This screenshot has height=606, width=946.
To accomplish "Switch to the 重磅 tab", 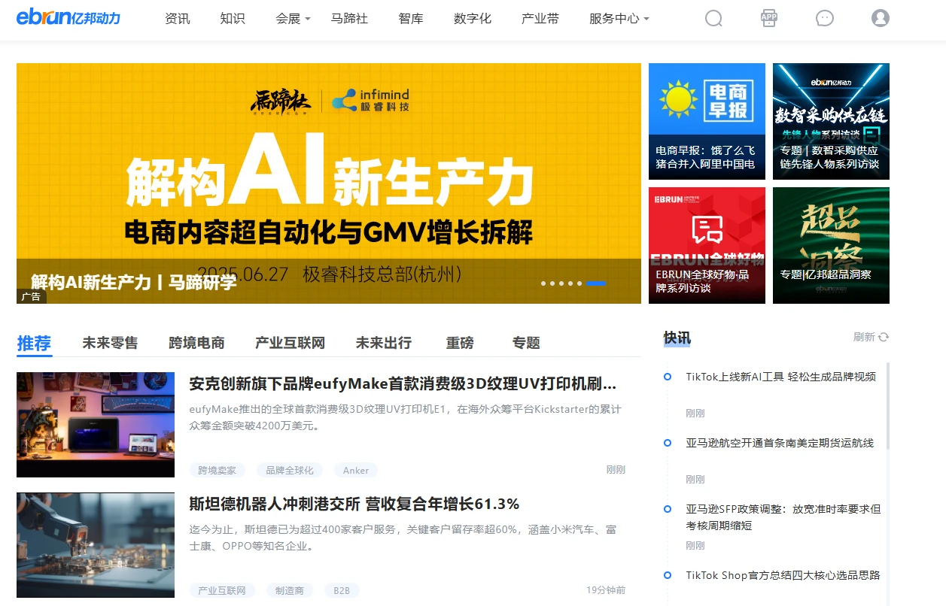I will coord(460,343).
